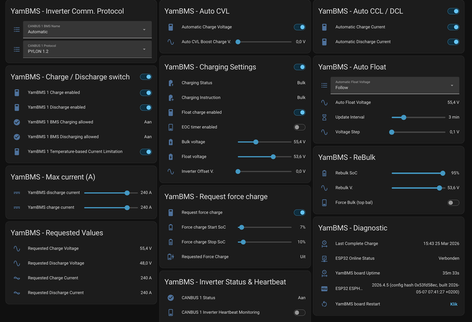The height and width of the screenshot is (322, 472).
Task: Open the CANBUS 1 BMS Name dropdown
Action: click(87, 29)
